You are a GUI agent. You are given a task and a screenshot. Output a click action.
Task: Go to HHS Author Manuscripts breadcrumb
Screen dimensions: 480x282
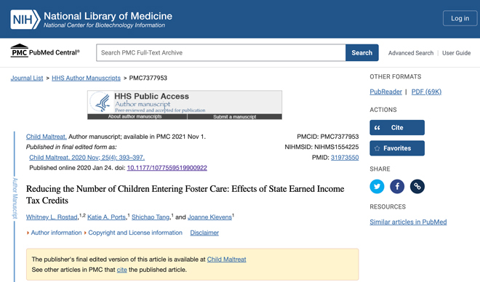click(86, 78)
